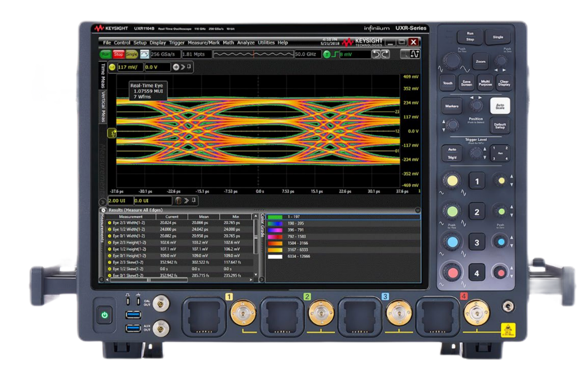This screenshot has width=584, height=370.
Task: Click the undo arrow icon in toolbar
Action: point(376,54)
